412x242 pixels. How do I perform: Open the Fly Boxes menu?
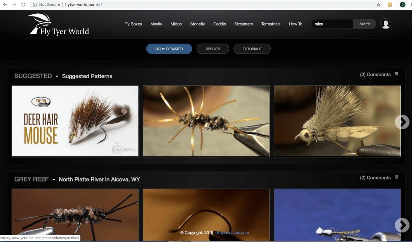click(133, 24)
